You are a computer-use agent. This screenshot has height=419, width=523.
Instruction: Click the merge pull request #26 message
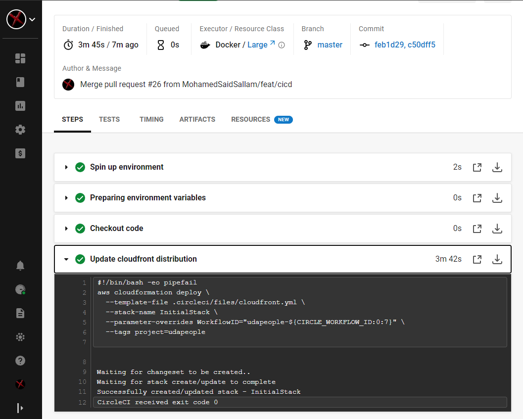tap(186, 85)
